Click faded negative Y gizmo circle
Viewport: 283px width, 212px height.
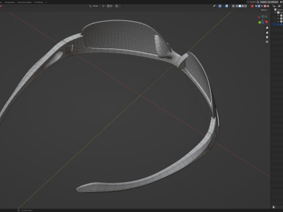click(266, 16)
